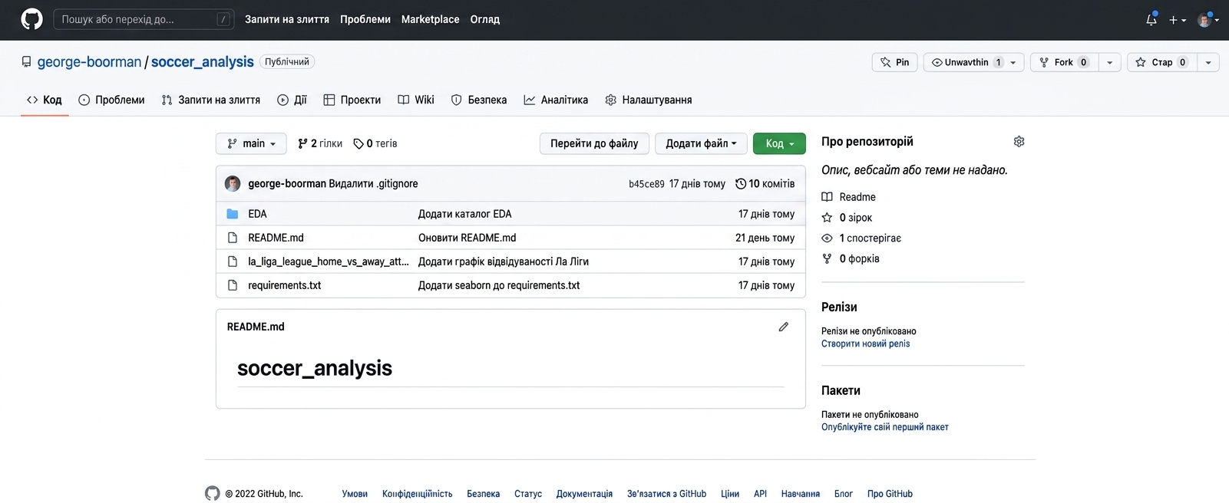Image resolution: width=1229 pixels, height=503 pixels.
Task: Open the README.md file in file list
Action: (276, 238)
